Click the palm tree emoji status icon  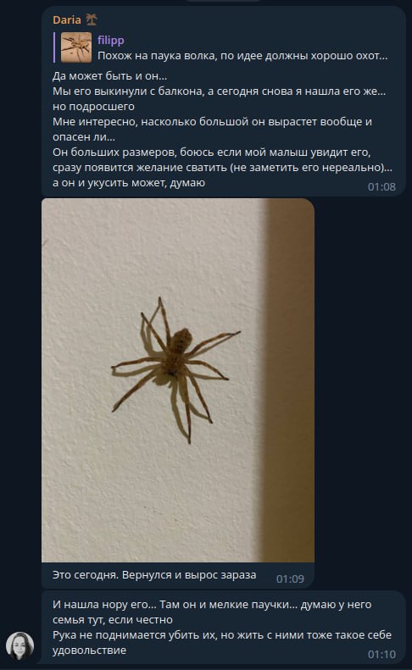click(x=91, y=19)
